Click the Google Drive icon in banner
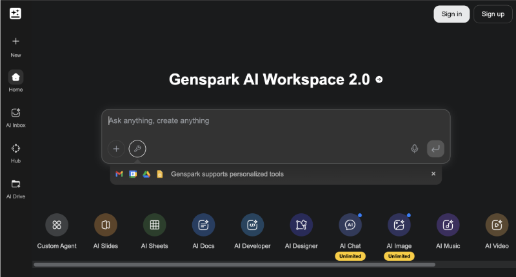516x277 pixels. click(146, 174)
